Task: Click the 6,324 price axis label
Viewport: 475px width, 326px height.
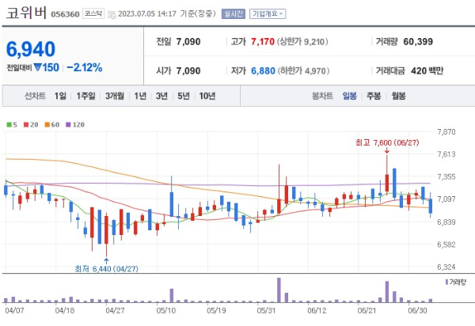Action: click(x=446, y=267)
